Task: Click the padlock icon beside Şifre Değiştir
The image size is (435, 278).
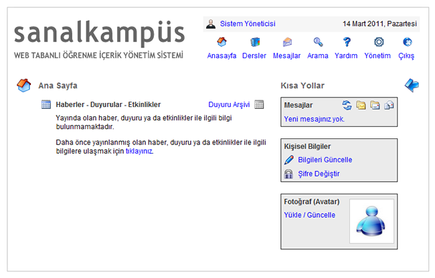Action: tap(288, 174)
